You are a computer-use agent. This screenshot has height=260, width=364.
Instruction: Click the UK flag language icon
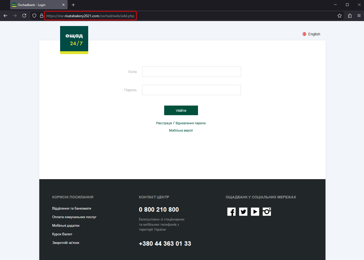(x=304, y=34)
